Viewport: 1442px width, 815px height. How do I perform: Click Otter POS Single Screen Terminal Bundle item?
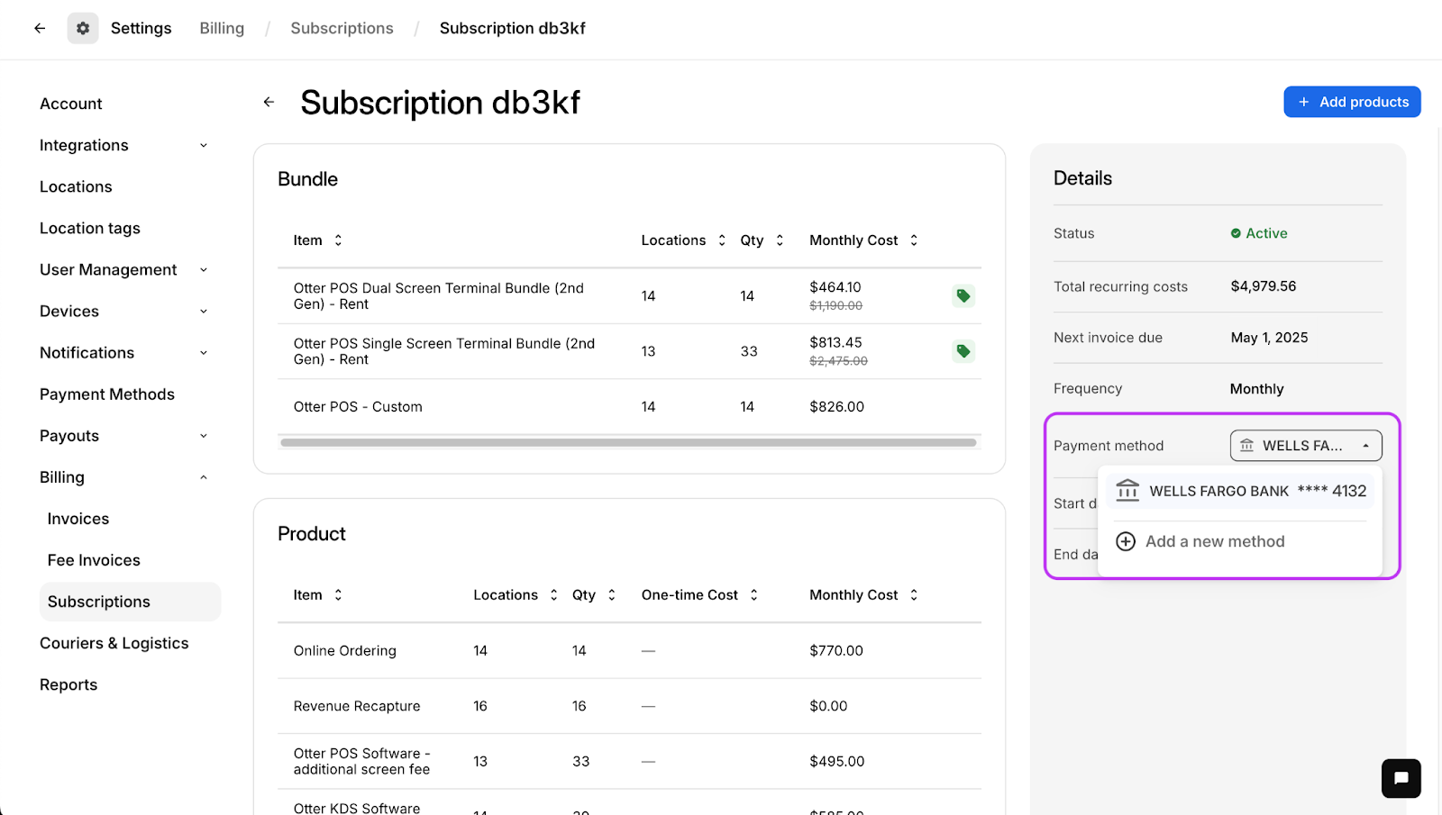[x=444, y=351]
